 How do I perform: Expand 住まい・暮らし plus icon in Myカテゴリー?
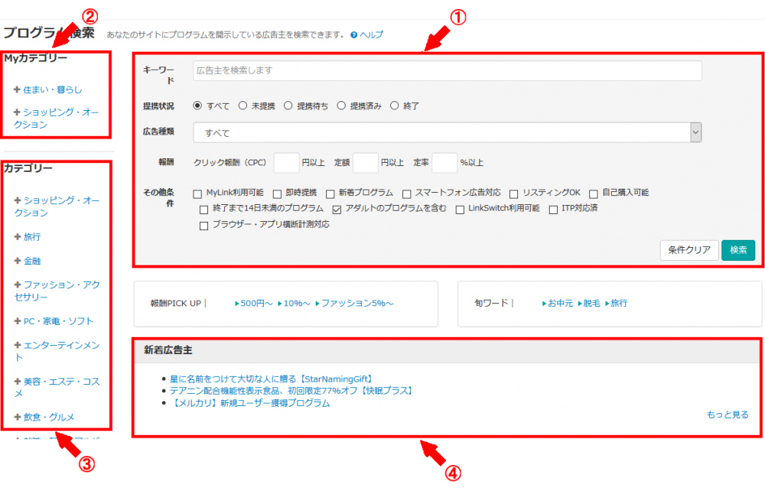pos(17,89)
